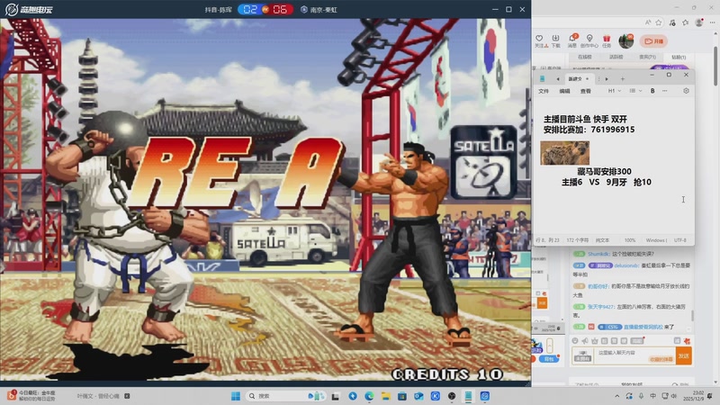This screenshot has width=720, height=405.
Task: Click taskbar search box
Action: tap(286, 396)
